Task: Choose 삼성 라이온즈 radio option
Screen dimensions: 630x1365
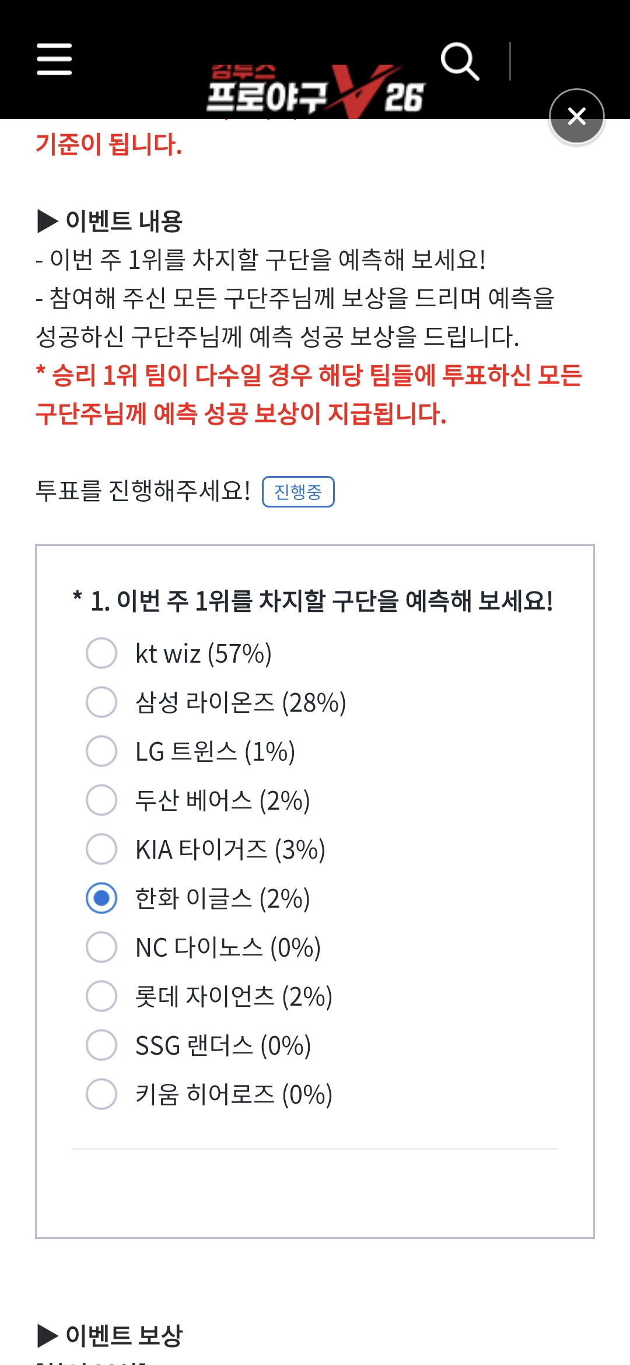Action: click(x=101, y=702)
